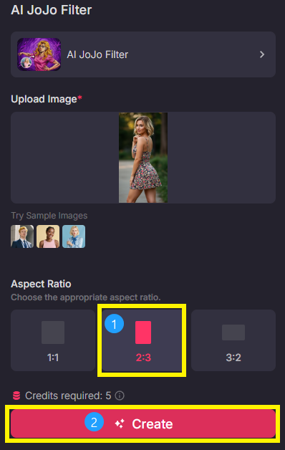The height and width of the screenshot is (450, 285).
Task: Select the man in suit sample image
Action: pos(22,236)
